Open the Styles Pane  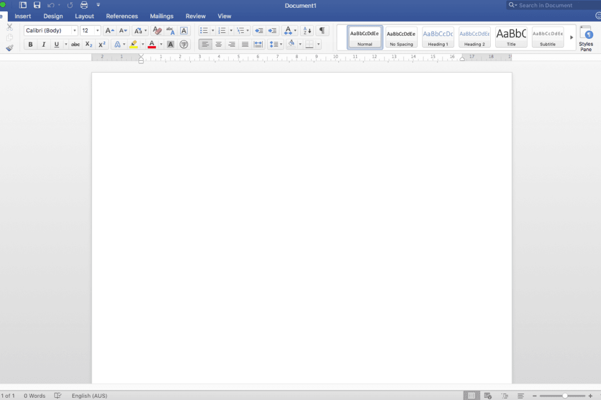tap(586, 38)
